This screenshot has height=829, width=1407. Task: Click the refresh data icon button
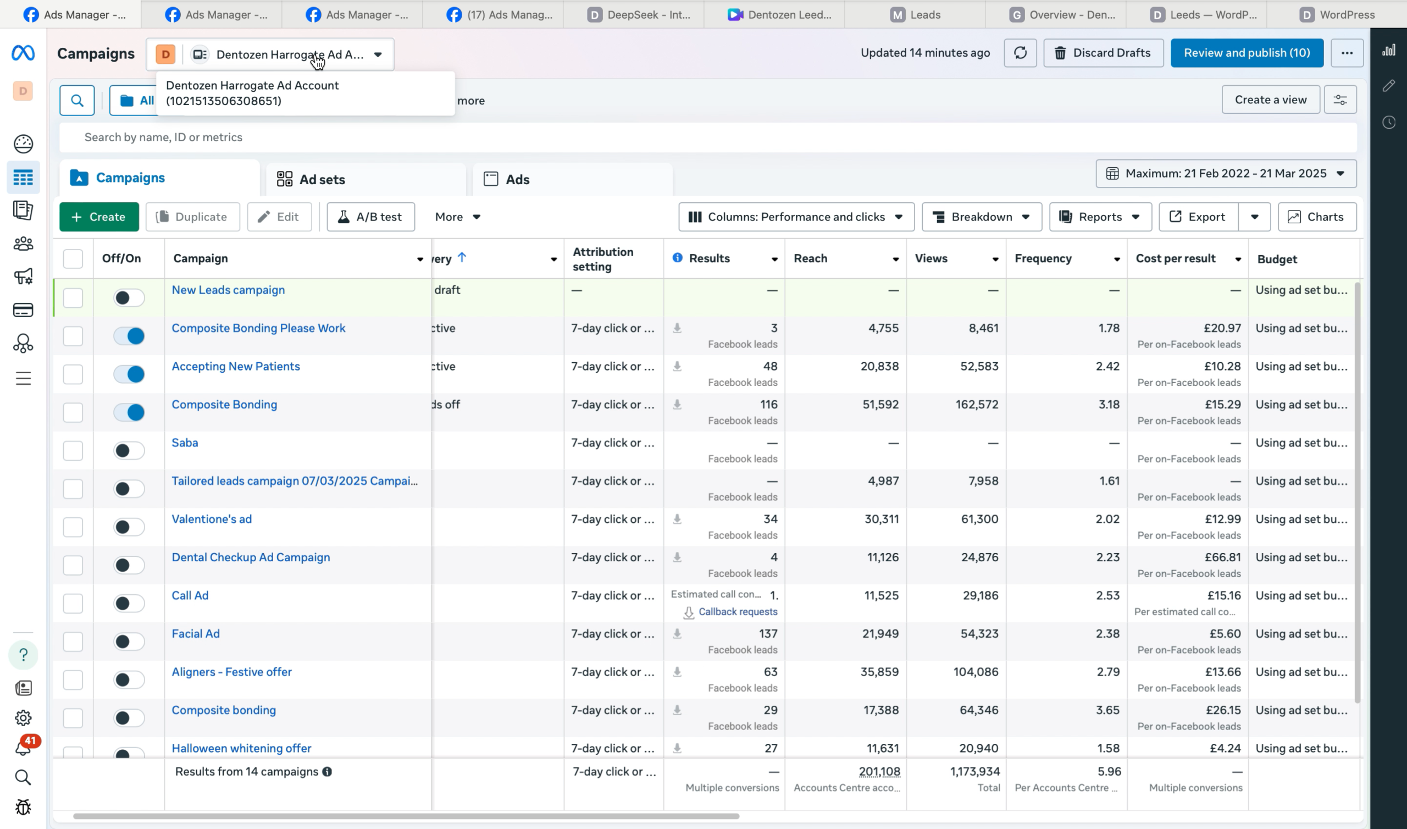coord(1020,53)
